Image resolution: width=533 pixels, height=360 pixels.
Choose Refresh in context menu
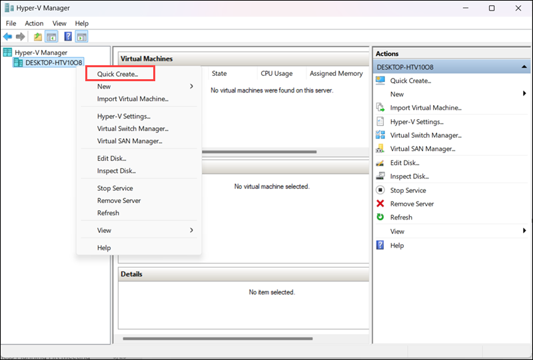[139, 213]
